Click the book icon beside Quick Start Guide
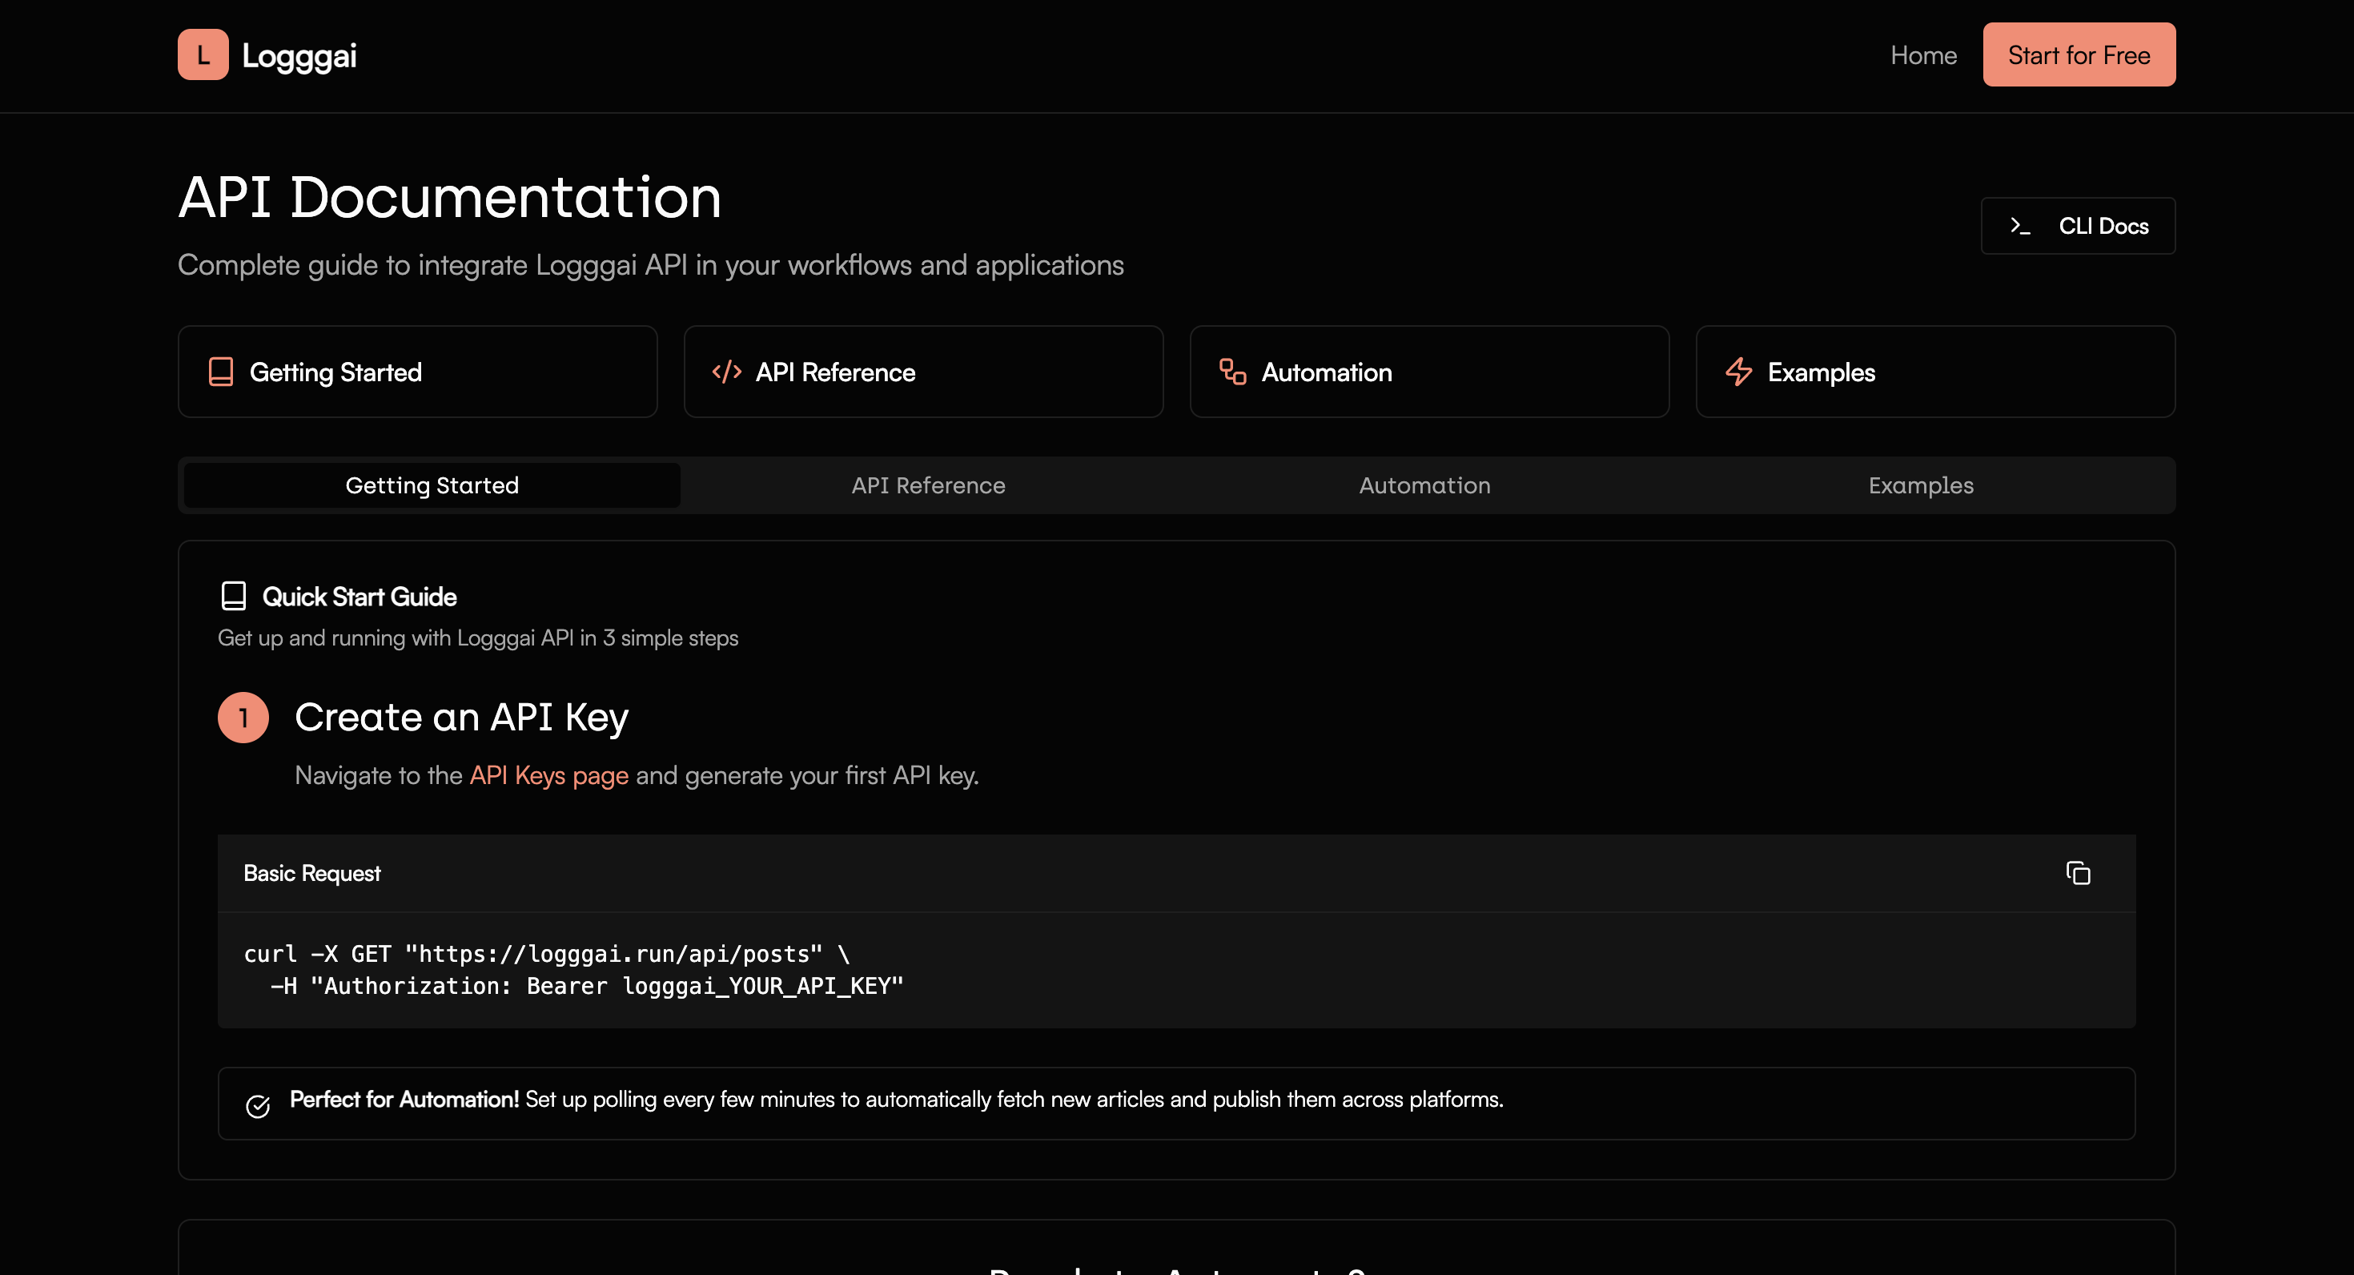 [234, 596]
